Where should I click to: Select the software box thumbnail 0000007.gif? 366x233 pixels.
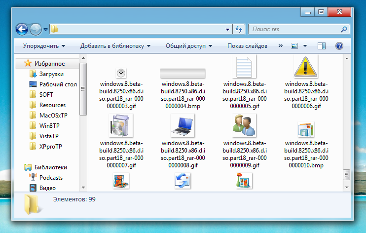121,125
